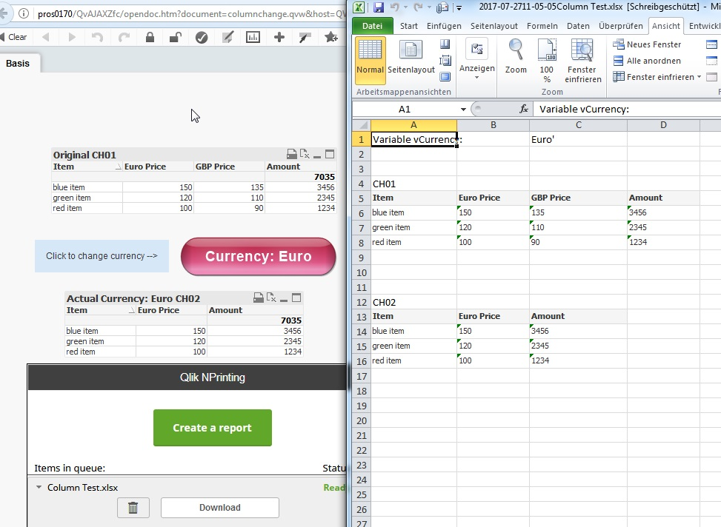Open the Name Box dropdown arrow
721x527 pixels.
[x=462, y=109]
